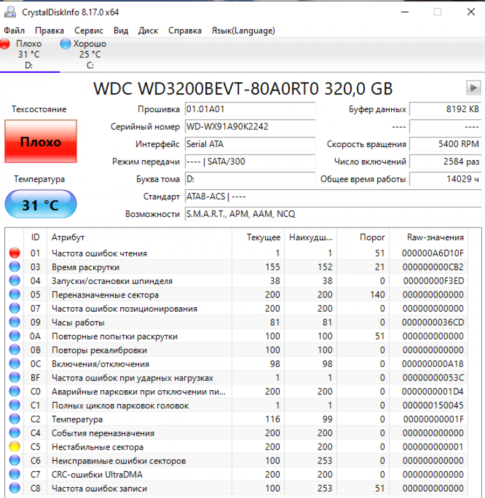Select the Хорошо 25 °C disk C: tab
The height and width of the screenshot is (498, 485).
pyautogui.click(x=84, y=54)
